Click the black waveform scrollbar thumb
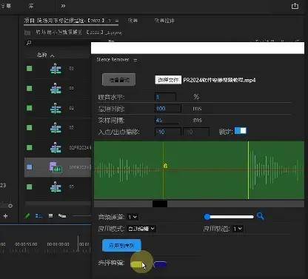Screen dimensions: 308x279 pos(160,204)
